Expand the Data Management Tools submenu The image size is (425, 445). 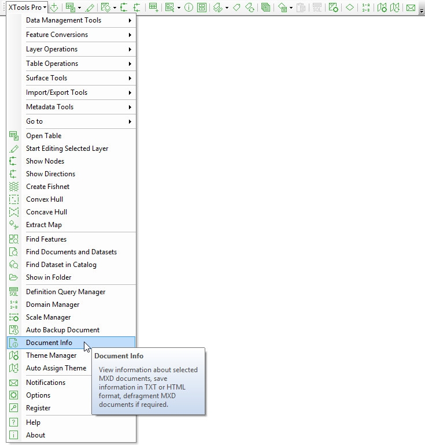71,20
